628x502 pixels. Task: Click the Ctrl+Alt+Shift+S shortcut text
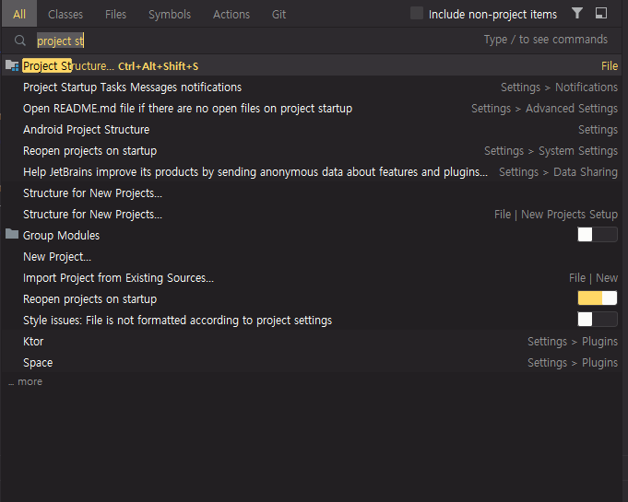[159, 66]
